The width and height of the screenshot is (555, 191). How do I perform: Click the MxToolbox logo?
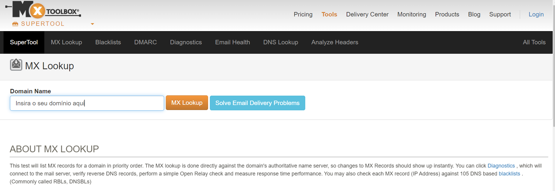click(x=43, y=9)
